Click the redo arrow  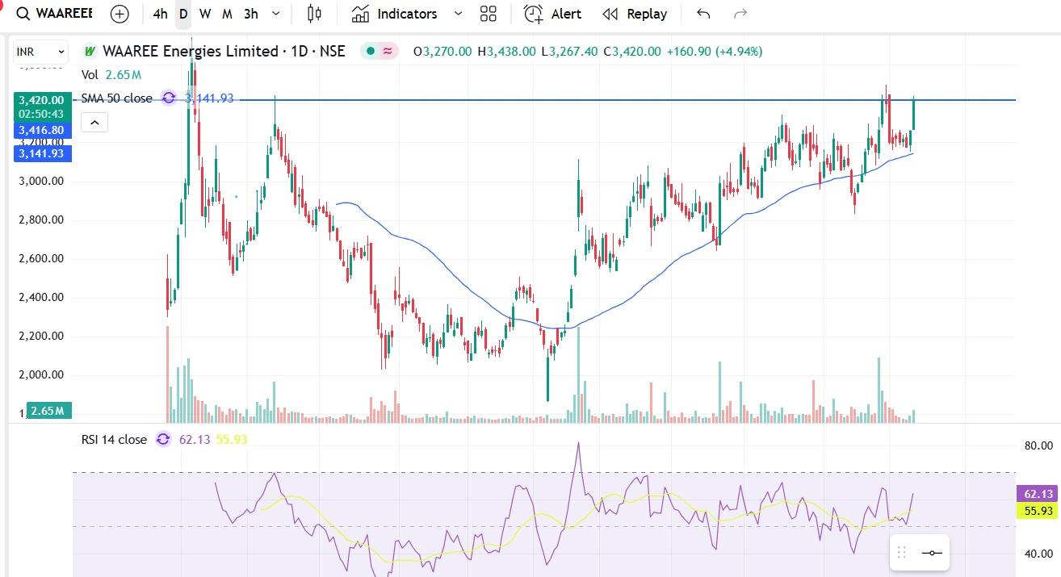tap(740, 14)
